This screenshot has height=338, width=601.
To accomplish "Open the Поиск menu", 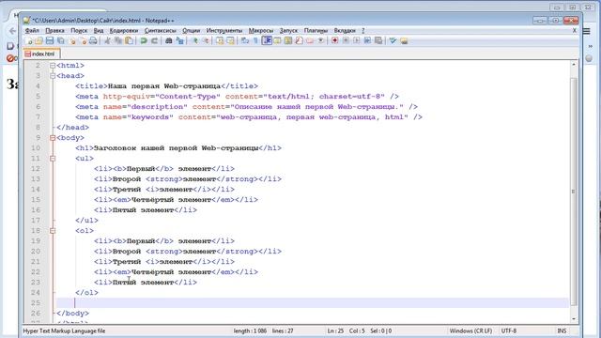I will coord(79,30).
